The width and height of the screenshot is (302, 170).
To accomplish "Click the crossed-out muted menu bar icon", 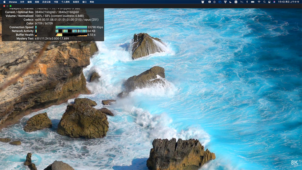I will click(x=242, y=2).
